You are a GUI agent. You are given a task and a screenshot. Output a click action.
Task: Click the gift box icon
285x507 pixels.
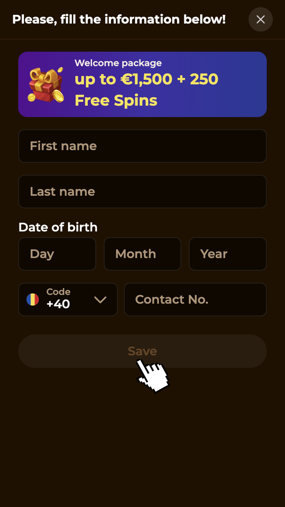pos(46,84)
